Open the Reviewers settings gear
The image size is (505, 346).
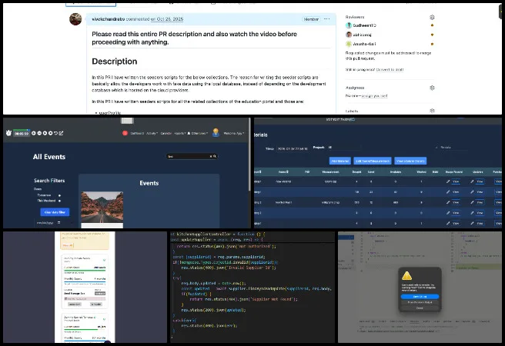click(x=433, y=16)
